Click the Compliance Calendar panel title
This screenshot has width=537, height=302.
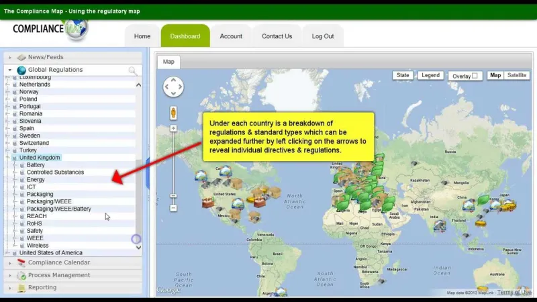pyautogui.click(x=59, y=262)
